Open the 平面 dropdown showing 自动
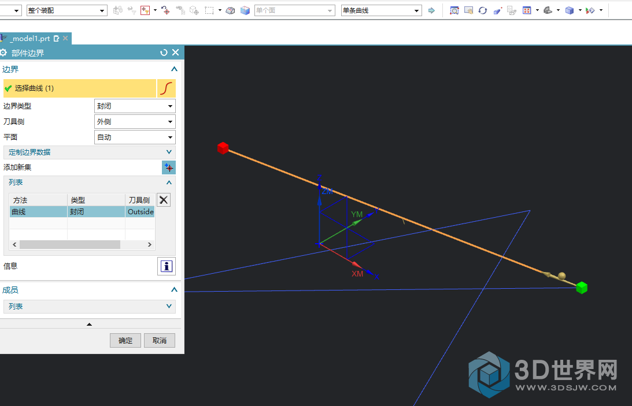The image size is (632, 406). tap(135, 137)
